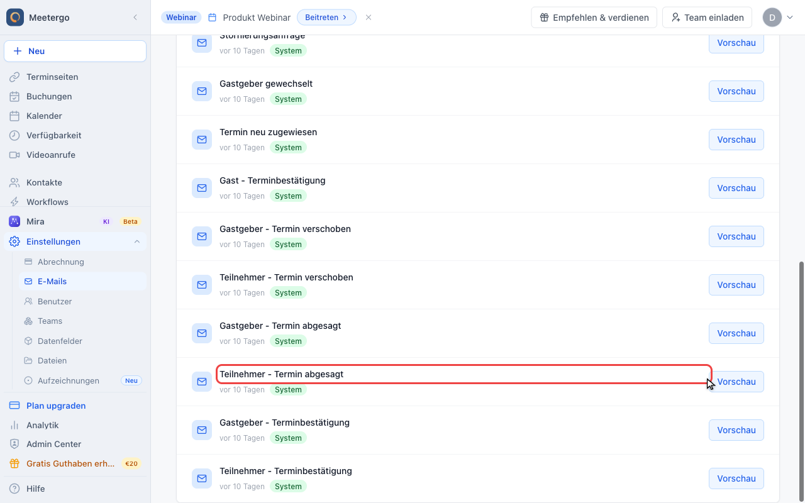Collapse the sidebar using the chevron
This screenshot has width=805, height=503.
(x=135, y=18)
